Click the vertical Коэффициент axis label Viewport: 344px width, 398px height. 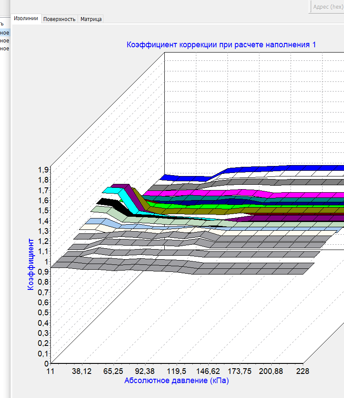point(31,264)
